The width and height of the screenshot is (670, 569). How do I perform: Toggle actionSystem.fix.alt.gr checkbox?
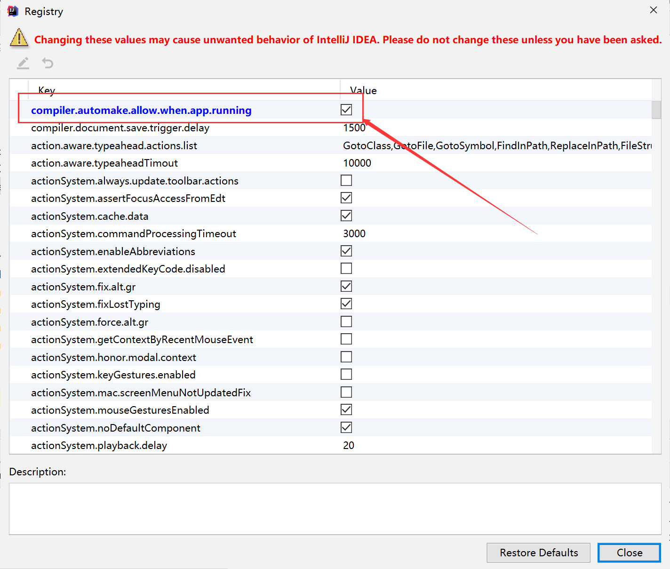coord(346,286)
